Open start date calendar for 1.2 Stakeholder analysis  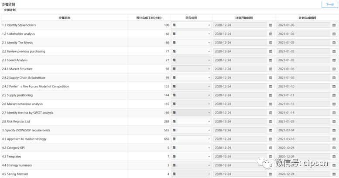[271, 34]
